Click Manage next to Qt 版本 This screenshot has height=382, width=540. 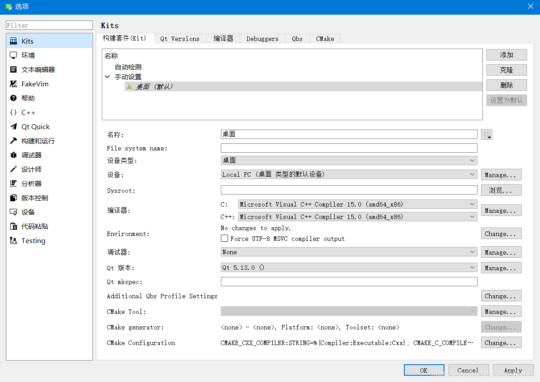click(501, 268)
